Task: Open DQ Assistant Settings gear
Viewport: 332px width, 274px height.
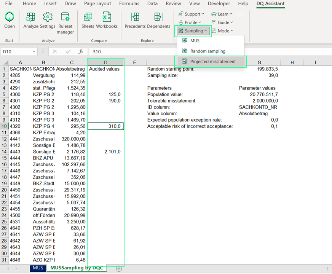Action: point(48,20)
